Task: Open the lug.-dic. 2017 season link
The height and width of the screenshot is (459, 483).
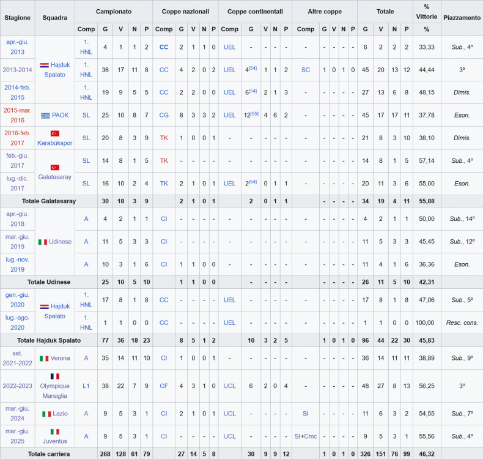Action: 17,184
